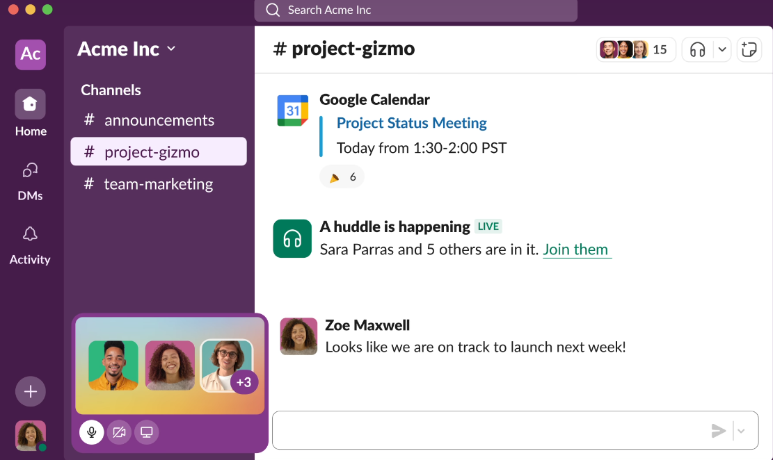
Task: Open the DMs section
Action: click(x=30, y=181)
